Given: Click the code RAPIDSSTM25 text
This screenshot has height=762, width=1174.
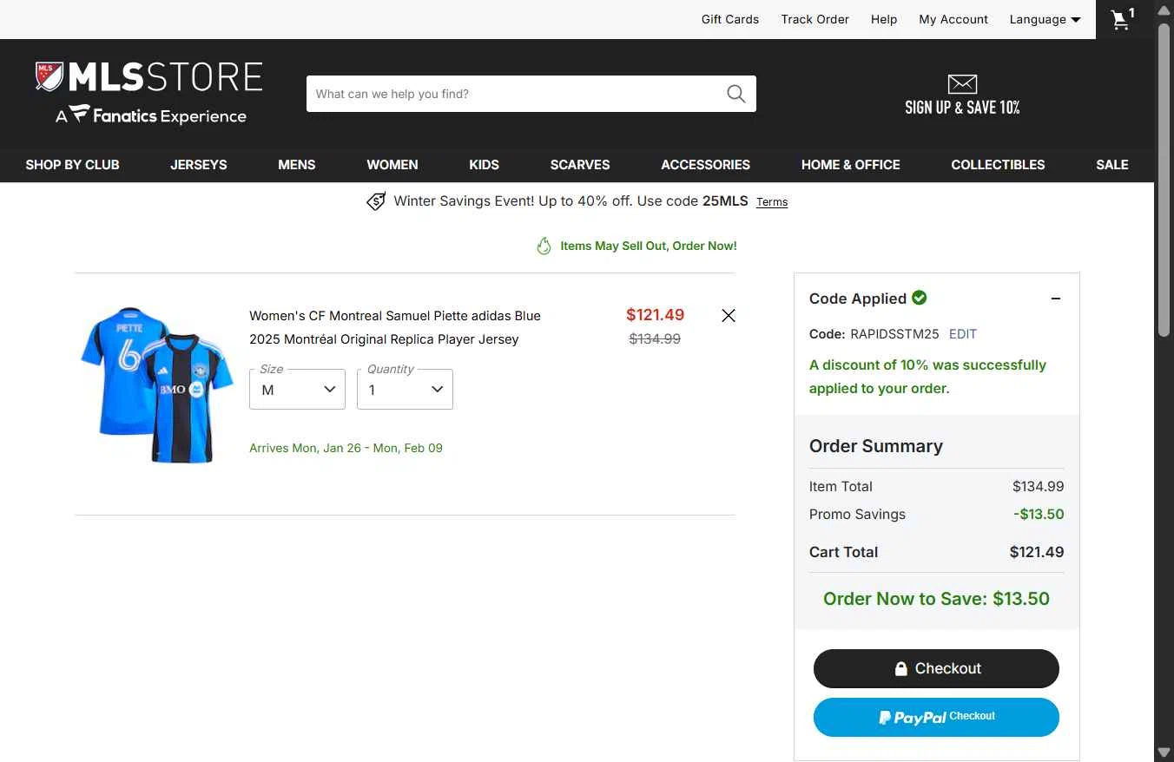Looking at the screenshot, I should 894,334.
